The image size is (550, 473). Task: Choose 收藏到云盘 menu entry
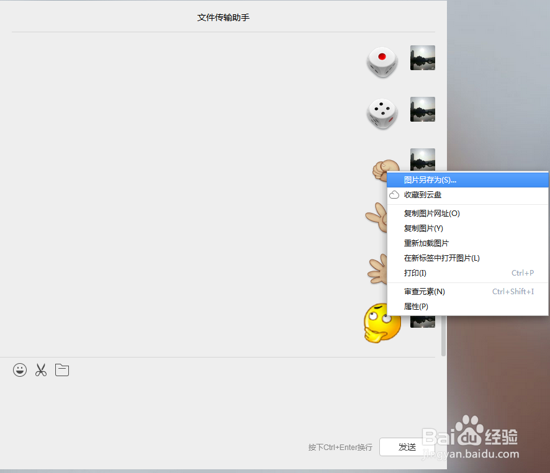pyautogui.click(x=467, y=195)
